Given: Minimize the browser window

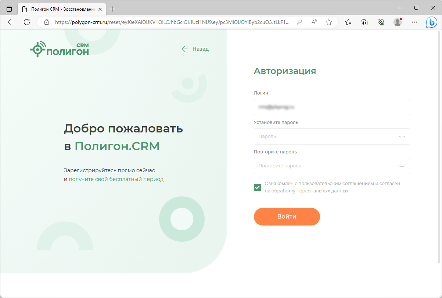Looking at the screenshot, I should (x=399, y=8).
